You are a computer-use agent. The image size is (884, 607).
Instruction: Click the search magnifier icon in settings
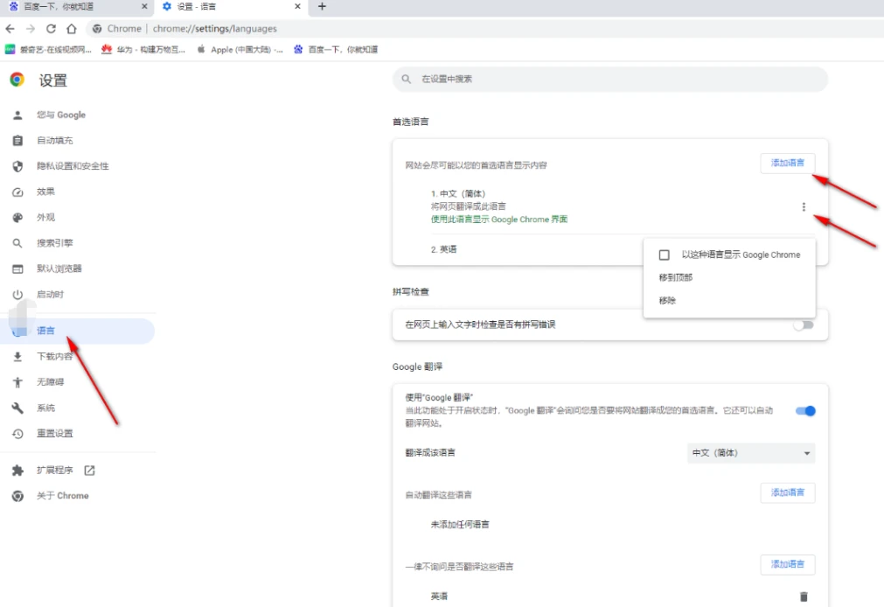coord(406,79)
